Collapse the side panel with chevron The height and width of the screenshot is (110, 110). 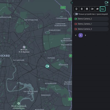coord(72,3)
